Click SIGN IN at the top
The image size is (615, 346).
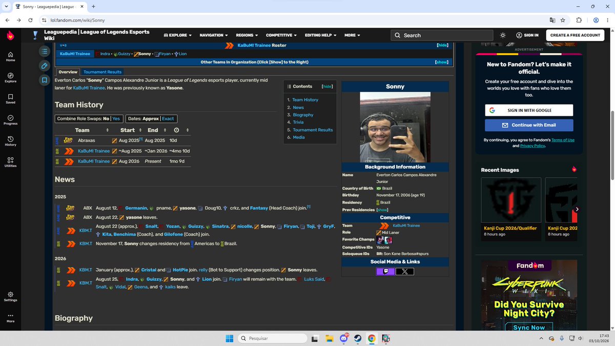(x=527, y=35)
